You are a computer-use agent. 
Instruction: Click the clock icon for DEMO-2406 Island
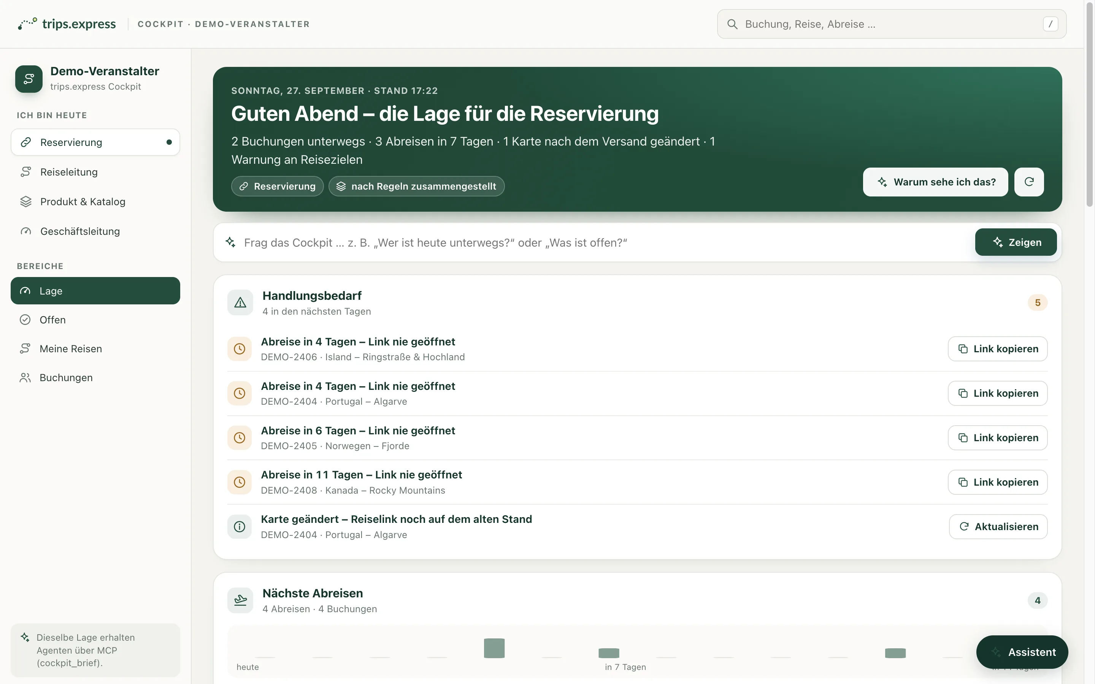coord(240,349)
